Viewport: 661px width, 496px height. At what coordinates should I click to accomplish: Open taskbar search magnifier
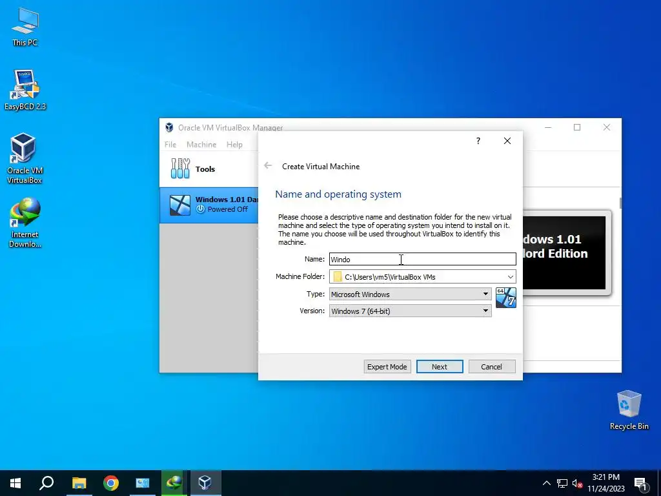(x=46, y=483)
